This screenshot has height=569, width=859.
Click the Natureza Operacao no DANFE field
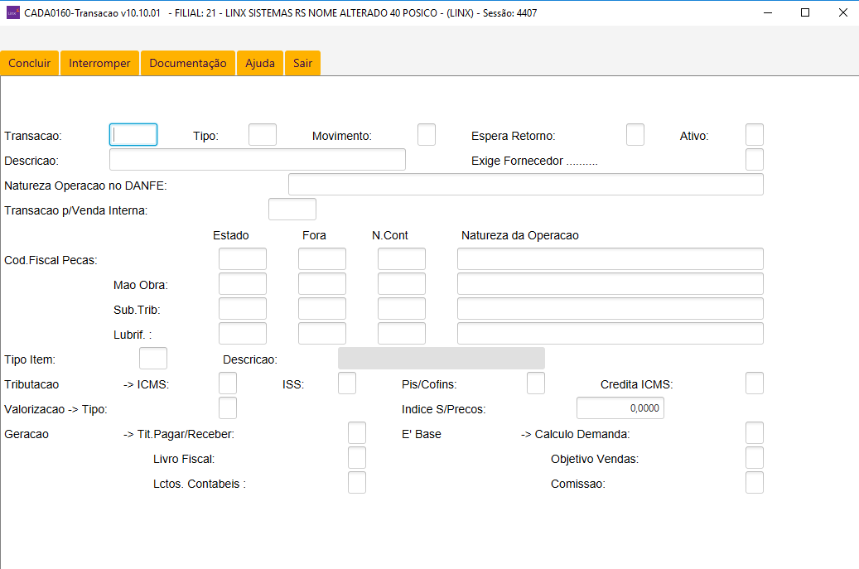pyautogui.click(x=525, y=185)
